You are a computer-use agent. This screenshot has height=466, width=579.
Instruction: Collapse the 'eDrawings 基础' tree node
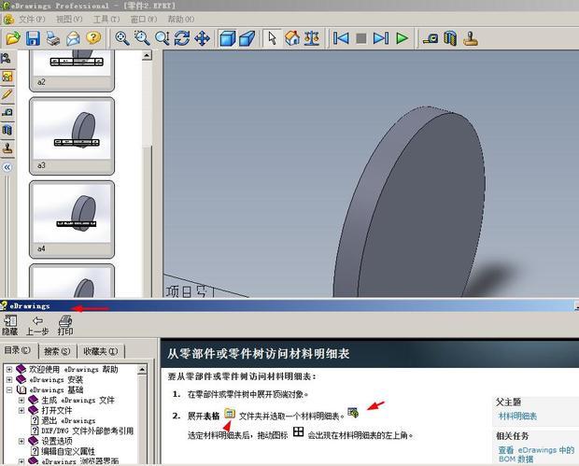[9, 390]
